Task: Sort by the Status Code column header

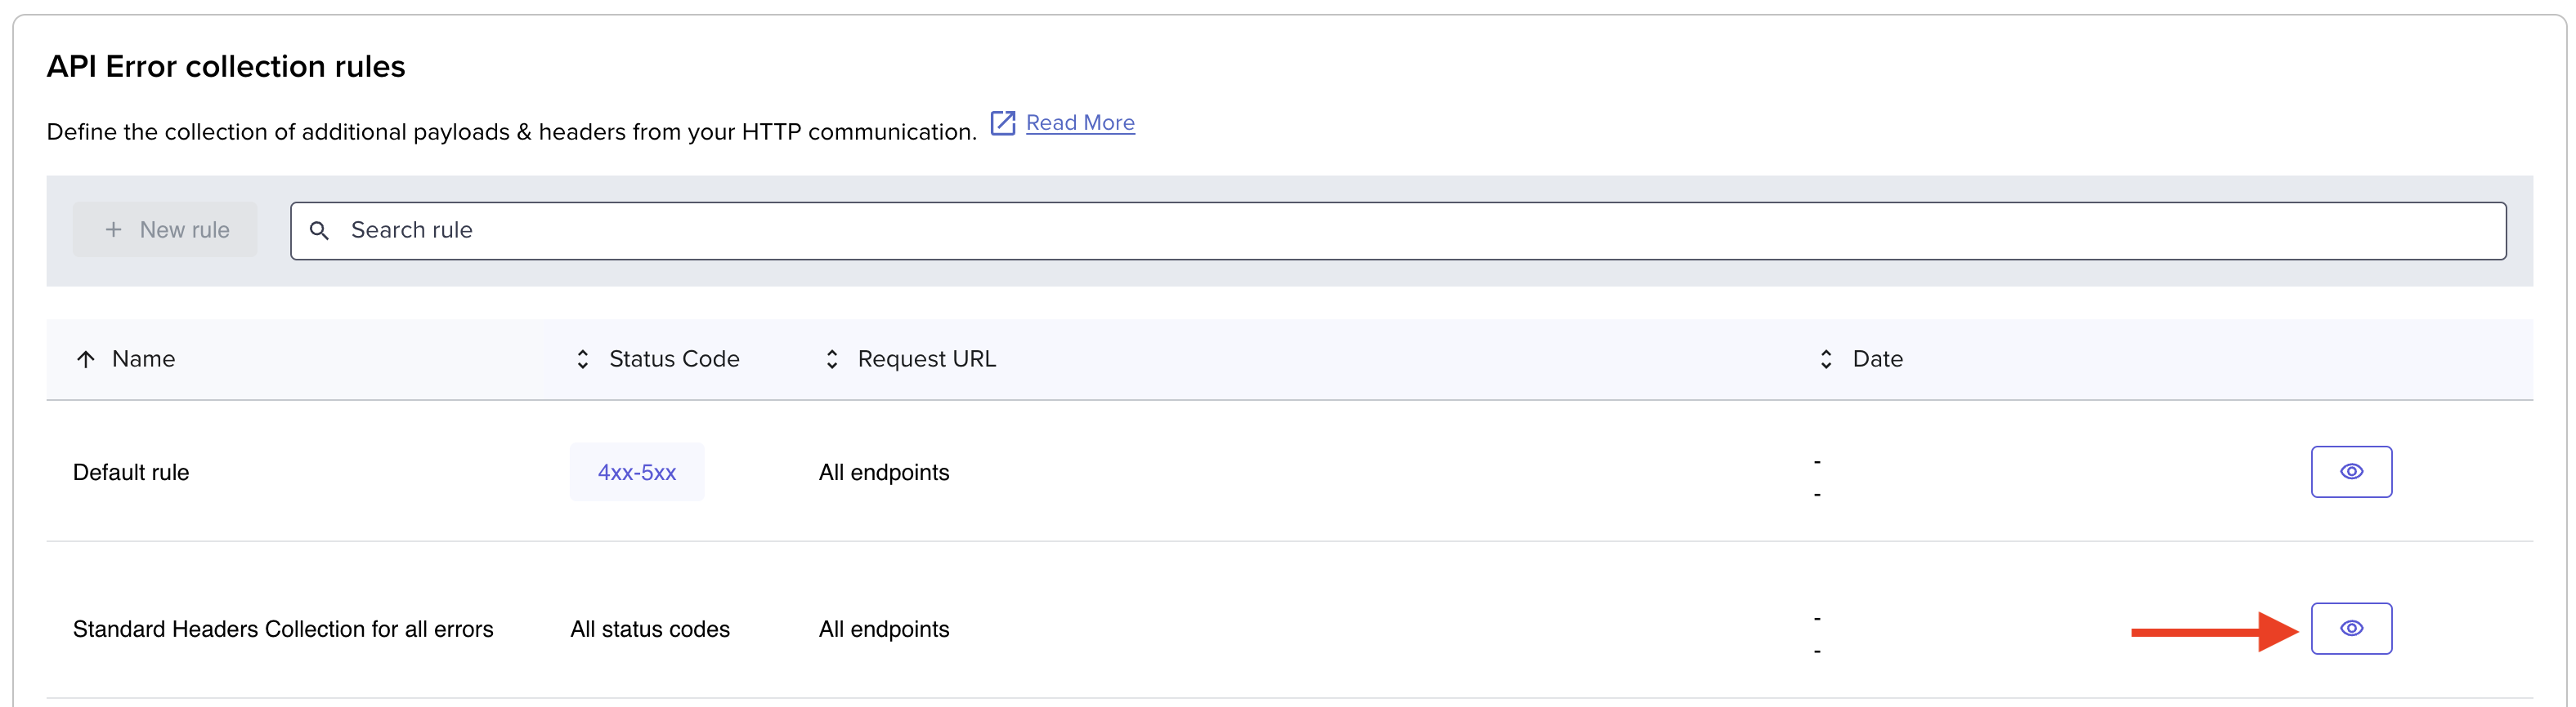Action: [x=674, y=358]
